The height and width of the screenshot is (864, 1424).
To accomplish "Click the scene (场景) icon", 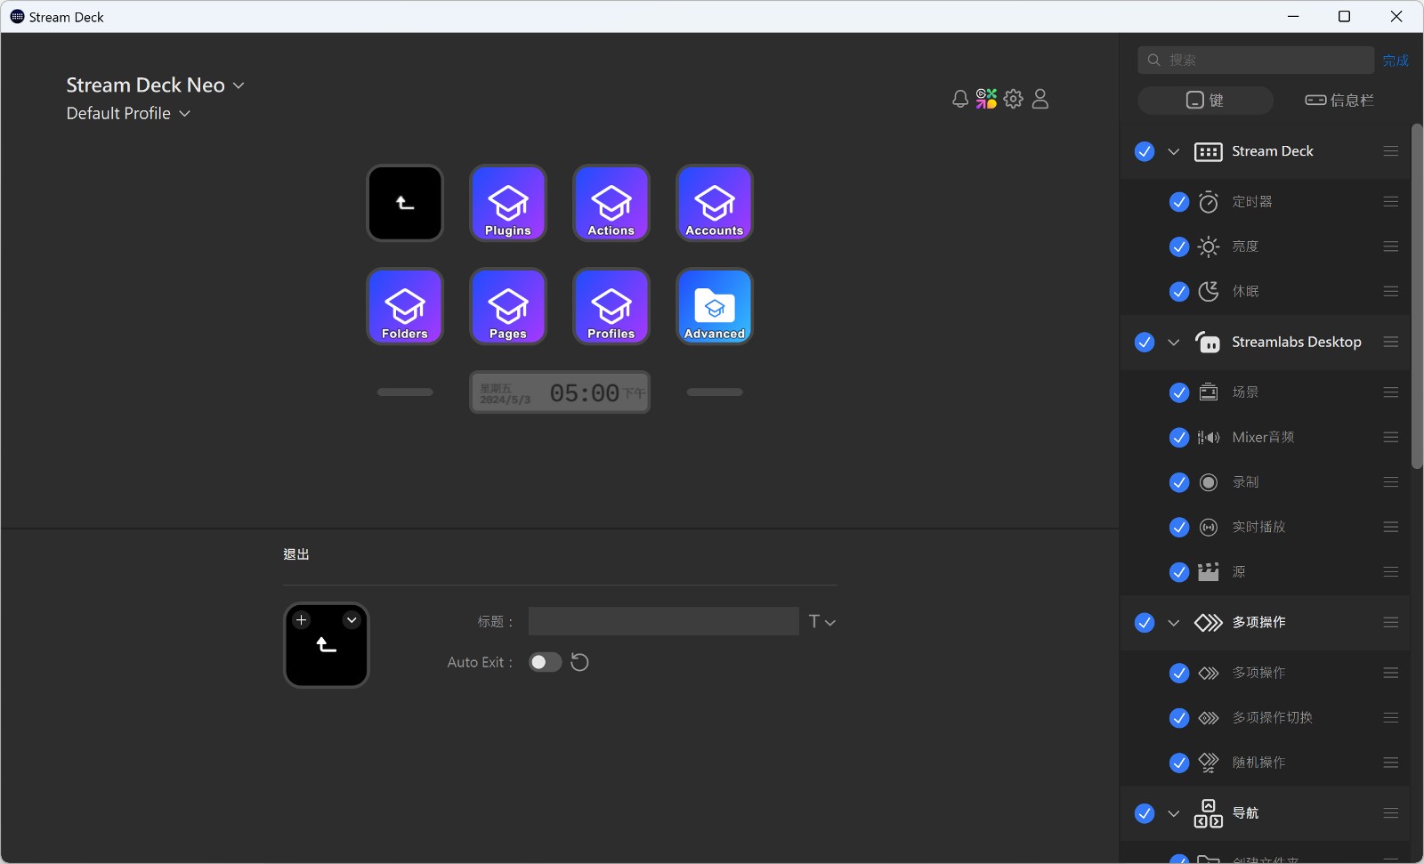I will point(1209,392).
